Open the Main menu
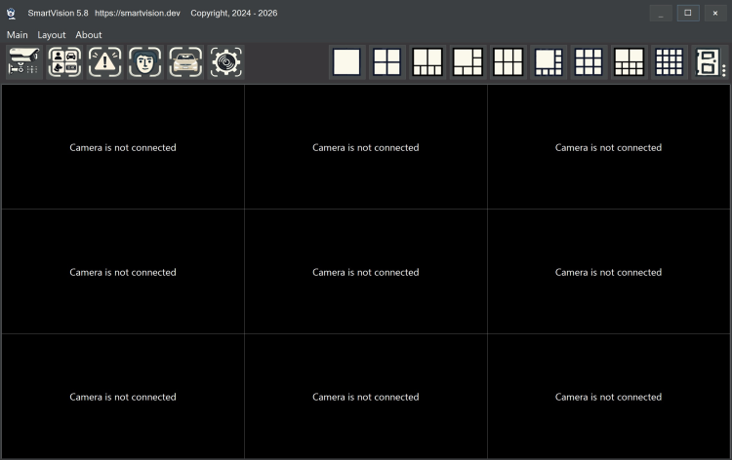The image size is (732, 460). click(18, 35)
